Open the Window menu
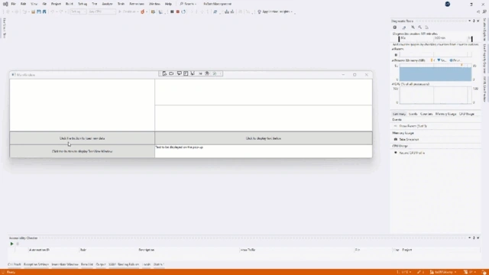The width and height of the screenshot is (489, 275). click(x=154, y=4)
